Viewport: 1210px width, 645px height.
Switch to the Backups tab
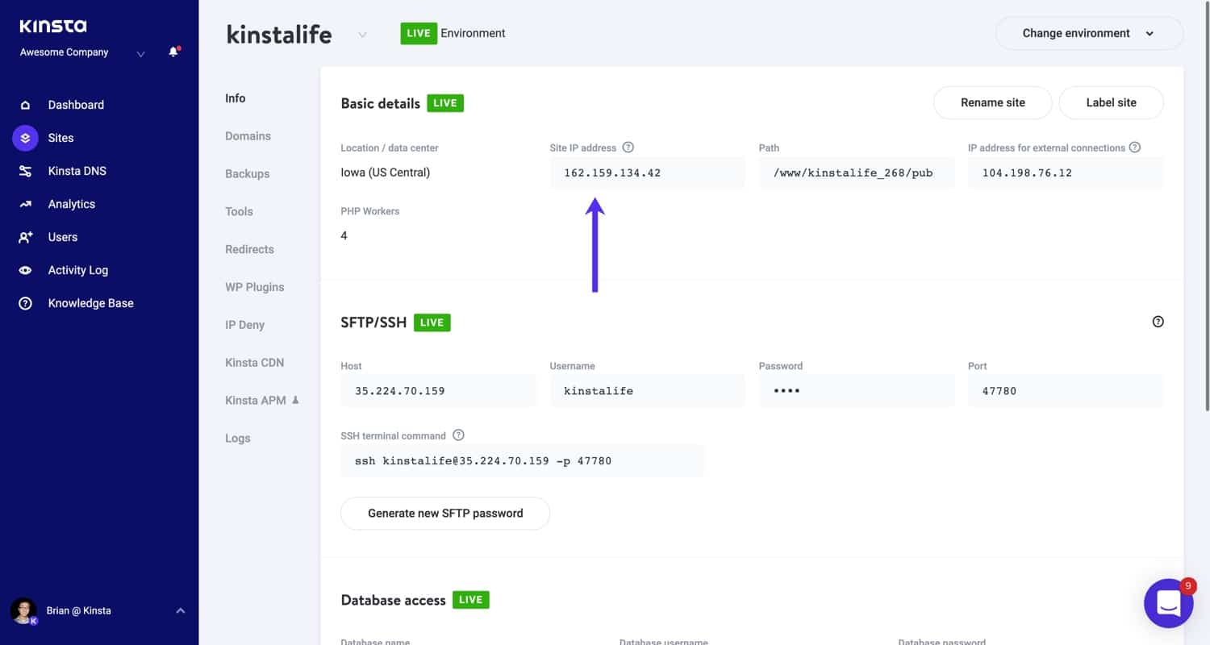point(247,174)
